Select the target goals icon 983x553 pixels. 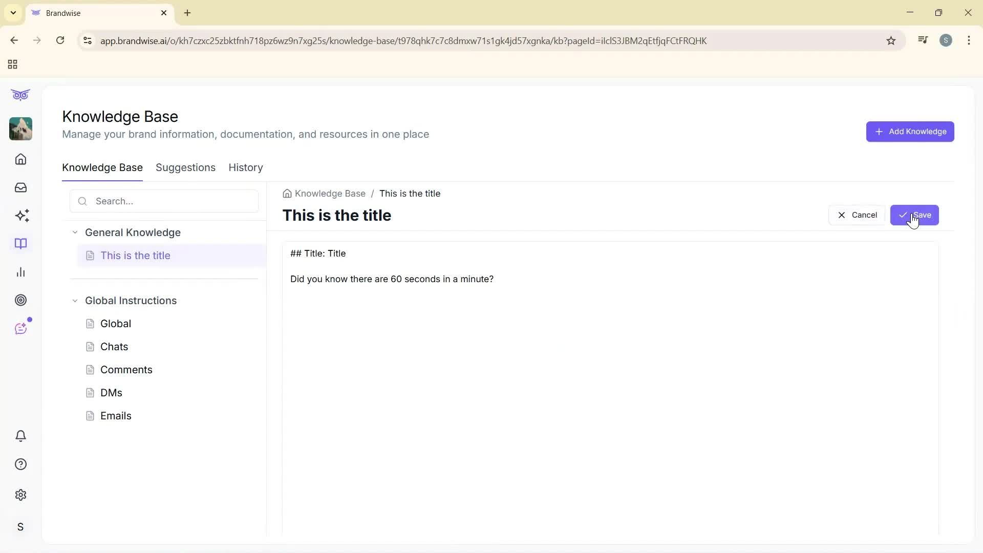(20, 300)
